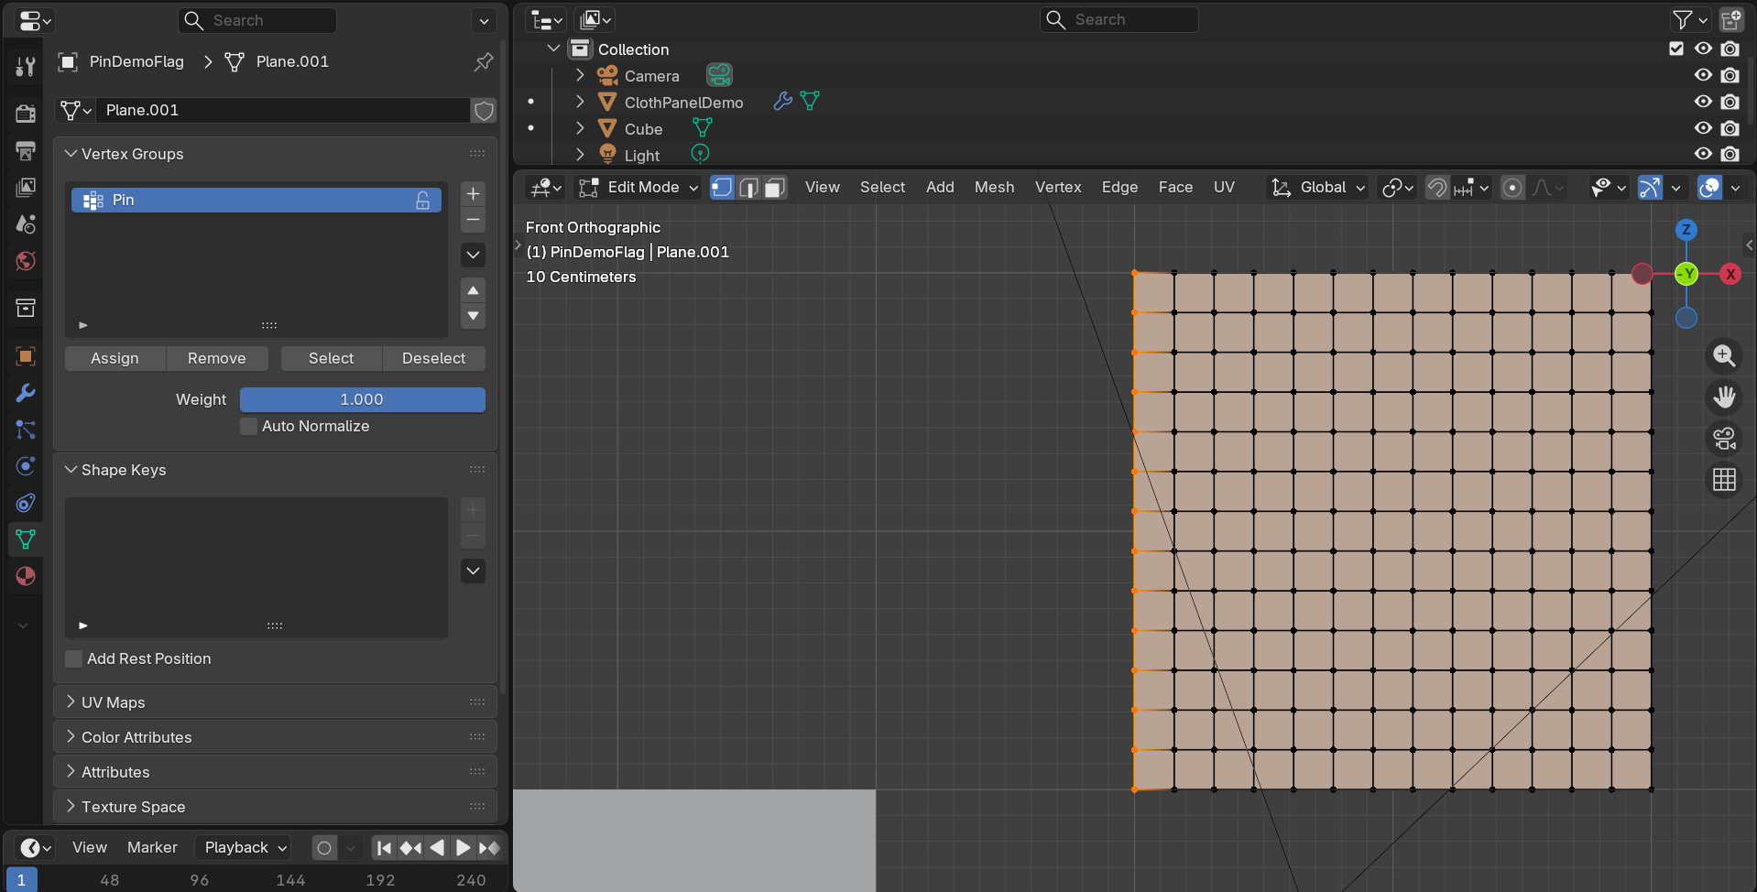This screenshot has height=892, width=1757.
Task: Open the viewport Select menu
Action: click(882, 188)
